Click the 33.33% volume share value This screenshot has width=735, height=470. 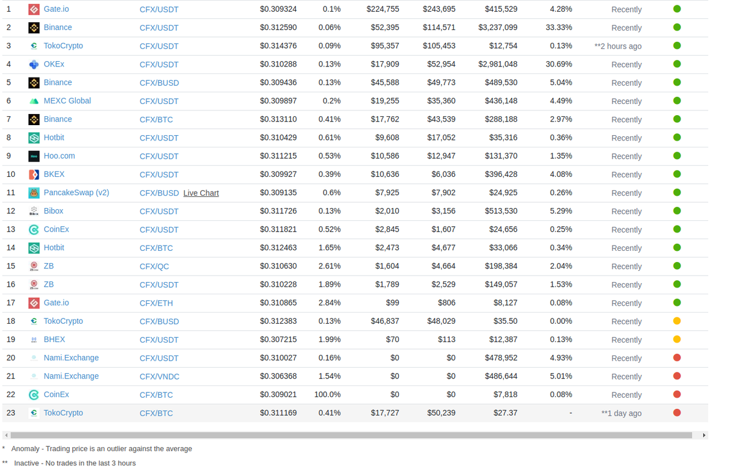[x=559, y=28]
